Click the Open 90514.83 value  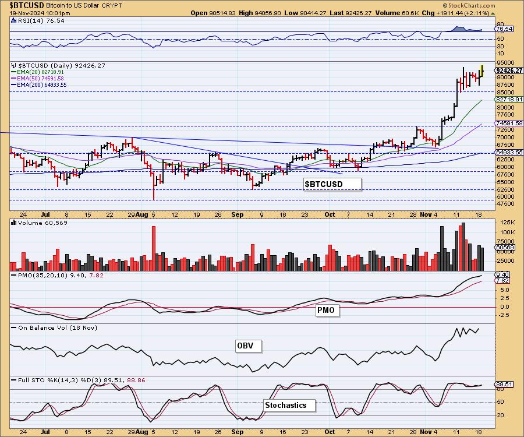[213, 13]
